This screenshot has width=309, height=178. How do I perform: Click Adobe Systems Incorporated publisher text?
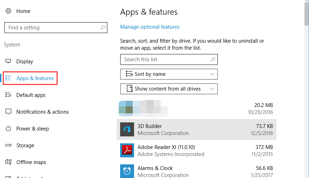pyautogui.click(x=171, y=154)
